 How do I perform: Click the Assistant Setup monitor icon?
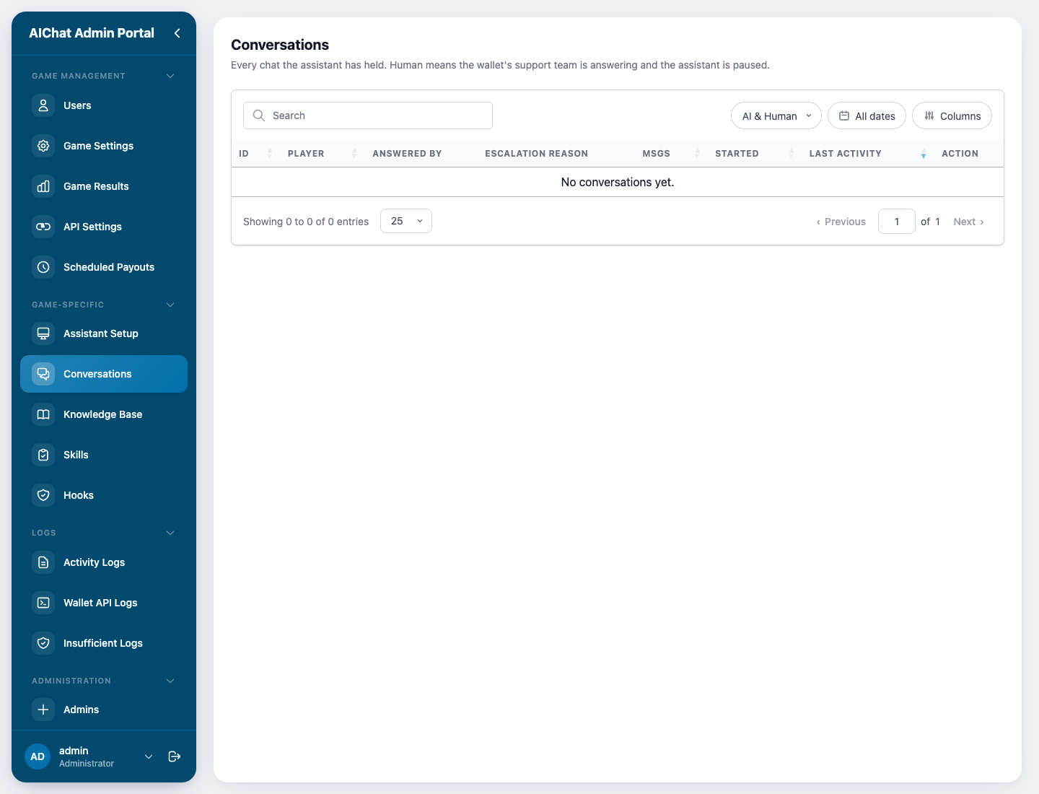click(x=43, y=333)
